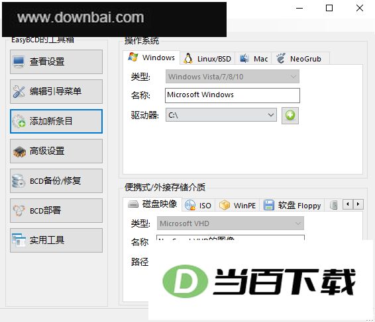Click the recycle icon beside BCD部署
The height and width of the screenshot is (322, 375).
point(19,210)
